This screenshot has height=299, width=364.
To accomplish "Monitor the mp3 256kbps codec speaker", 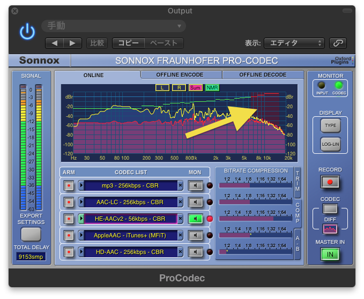I will pyautogui.click(x=196, y=185).
